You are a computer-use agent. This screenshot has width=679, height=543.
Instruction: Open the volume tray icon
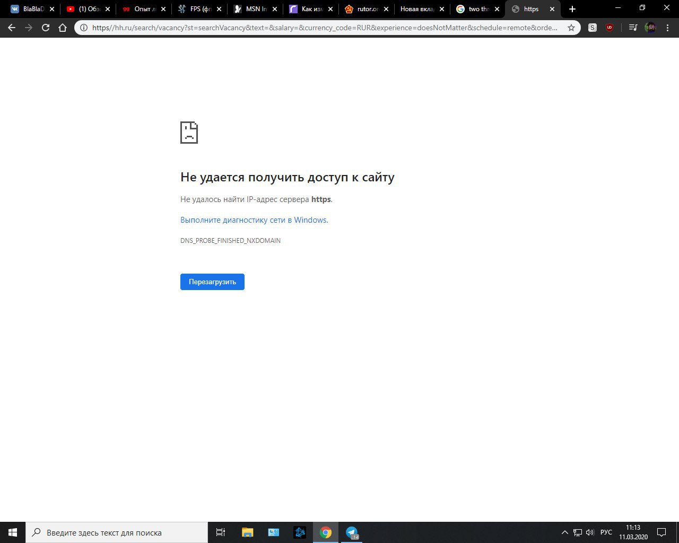pos(590,532)
